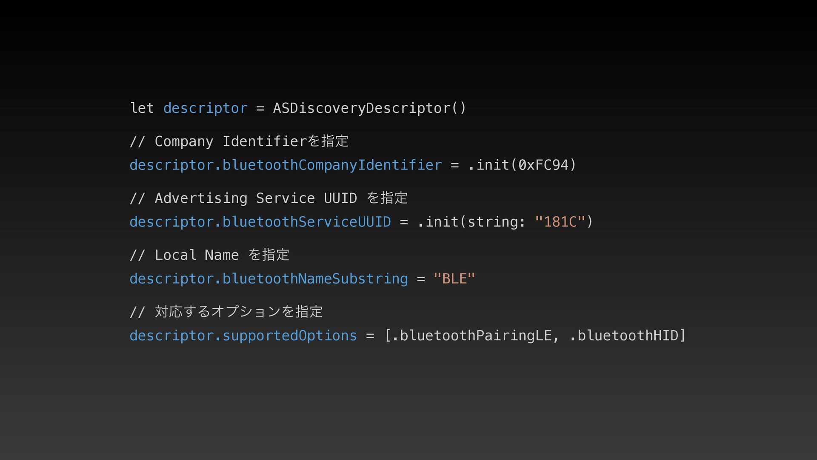Click the comment "// 対応するオプションを指定"
The height and width of the screenshot is (460, 817).
click(226, 312)
